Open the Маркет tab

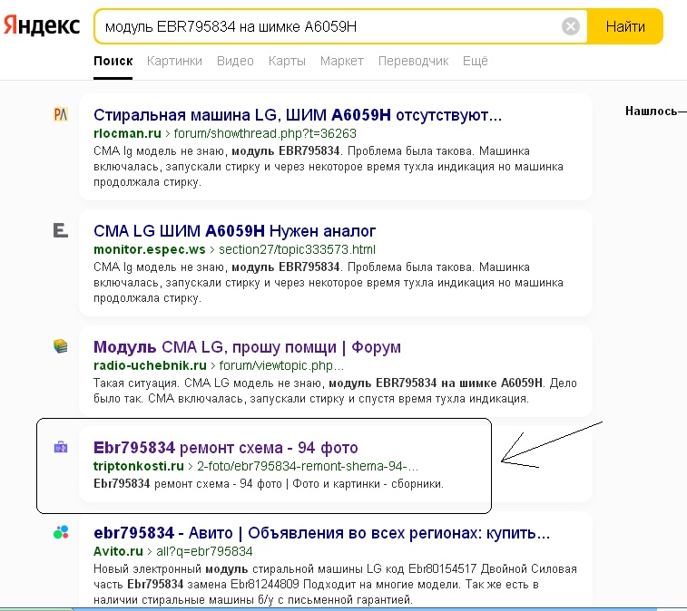[x=342, y=61]
